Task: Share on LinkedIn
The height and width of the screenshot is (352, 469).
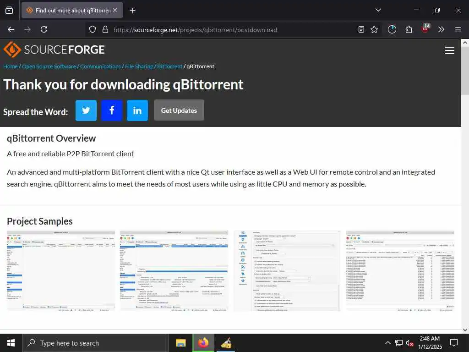Action: click(137, 110)
